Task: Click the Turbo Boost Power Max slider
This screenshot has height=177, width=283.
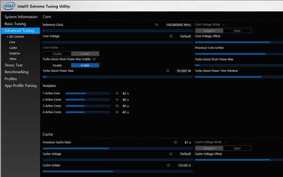Action: pos(117,77)
